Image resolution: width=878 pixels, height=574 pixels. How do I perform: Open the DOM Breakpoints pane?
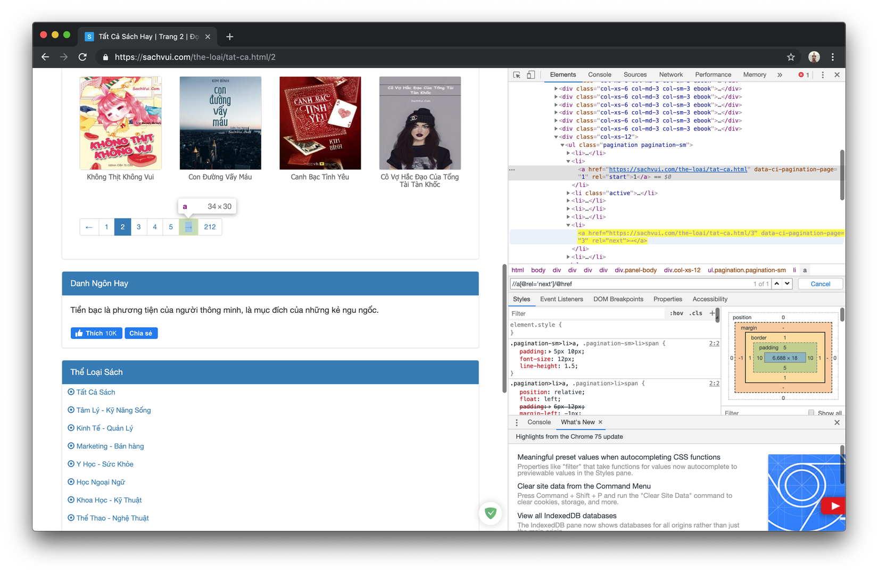click(x=618, y=299)
